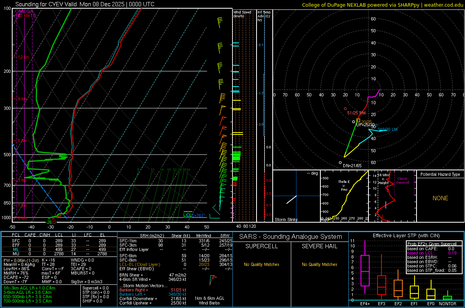Select the '12 km' height marker

23,57
